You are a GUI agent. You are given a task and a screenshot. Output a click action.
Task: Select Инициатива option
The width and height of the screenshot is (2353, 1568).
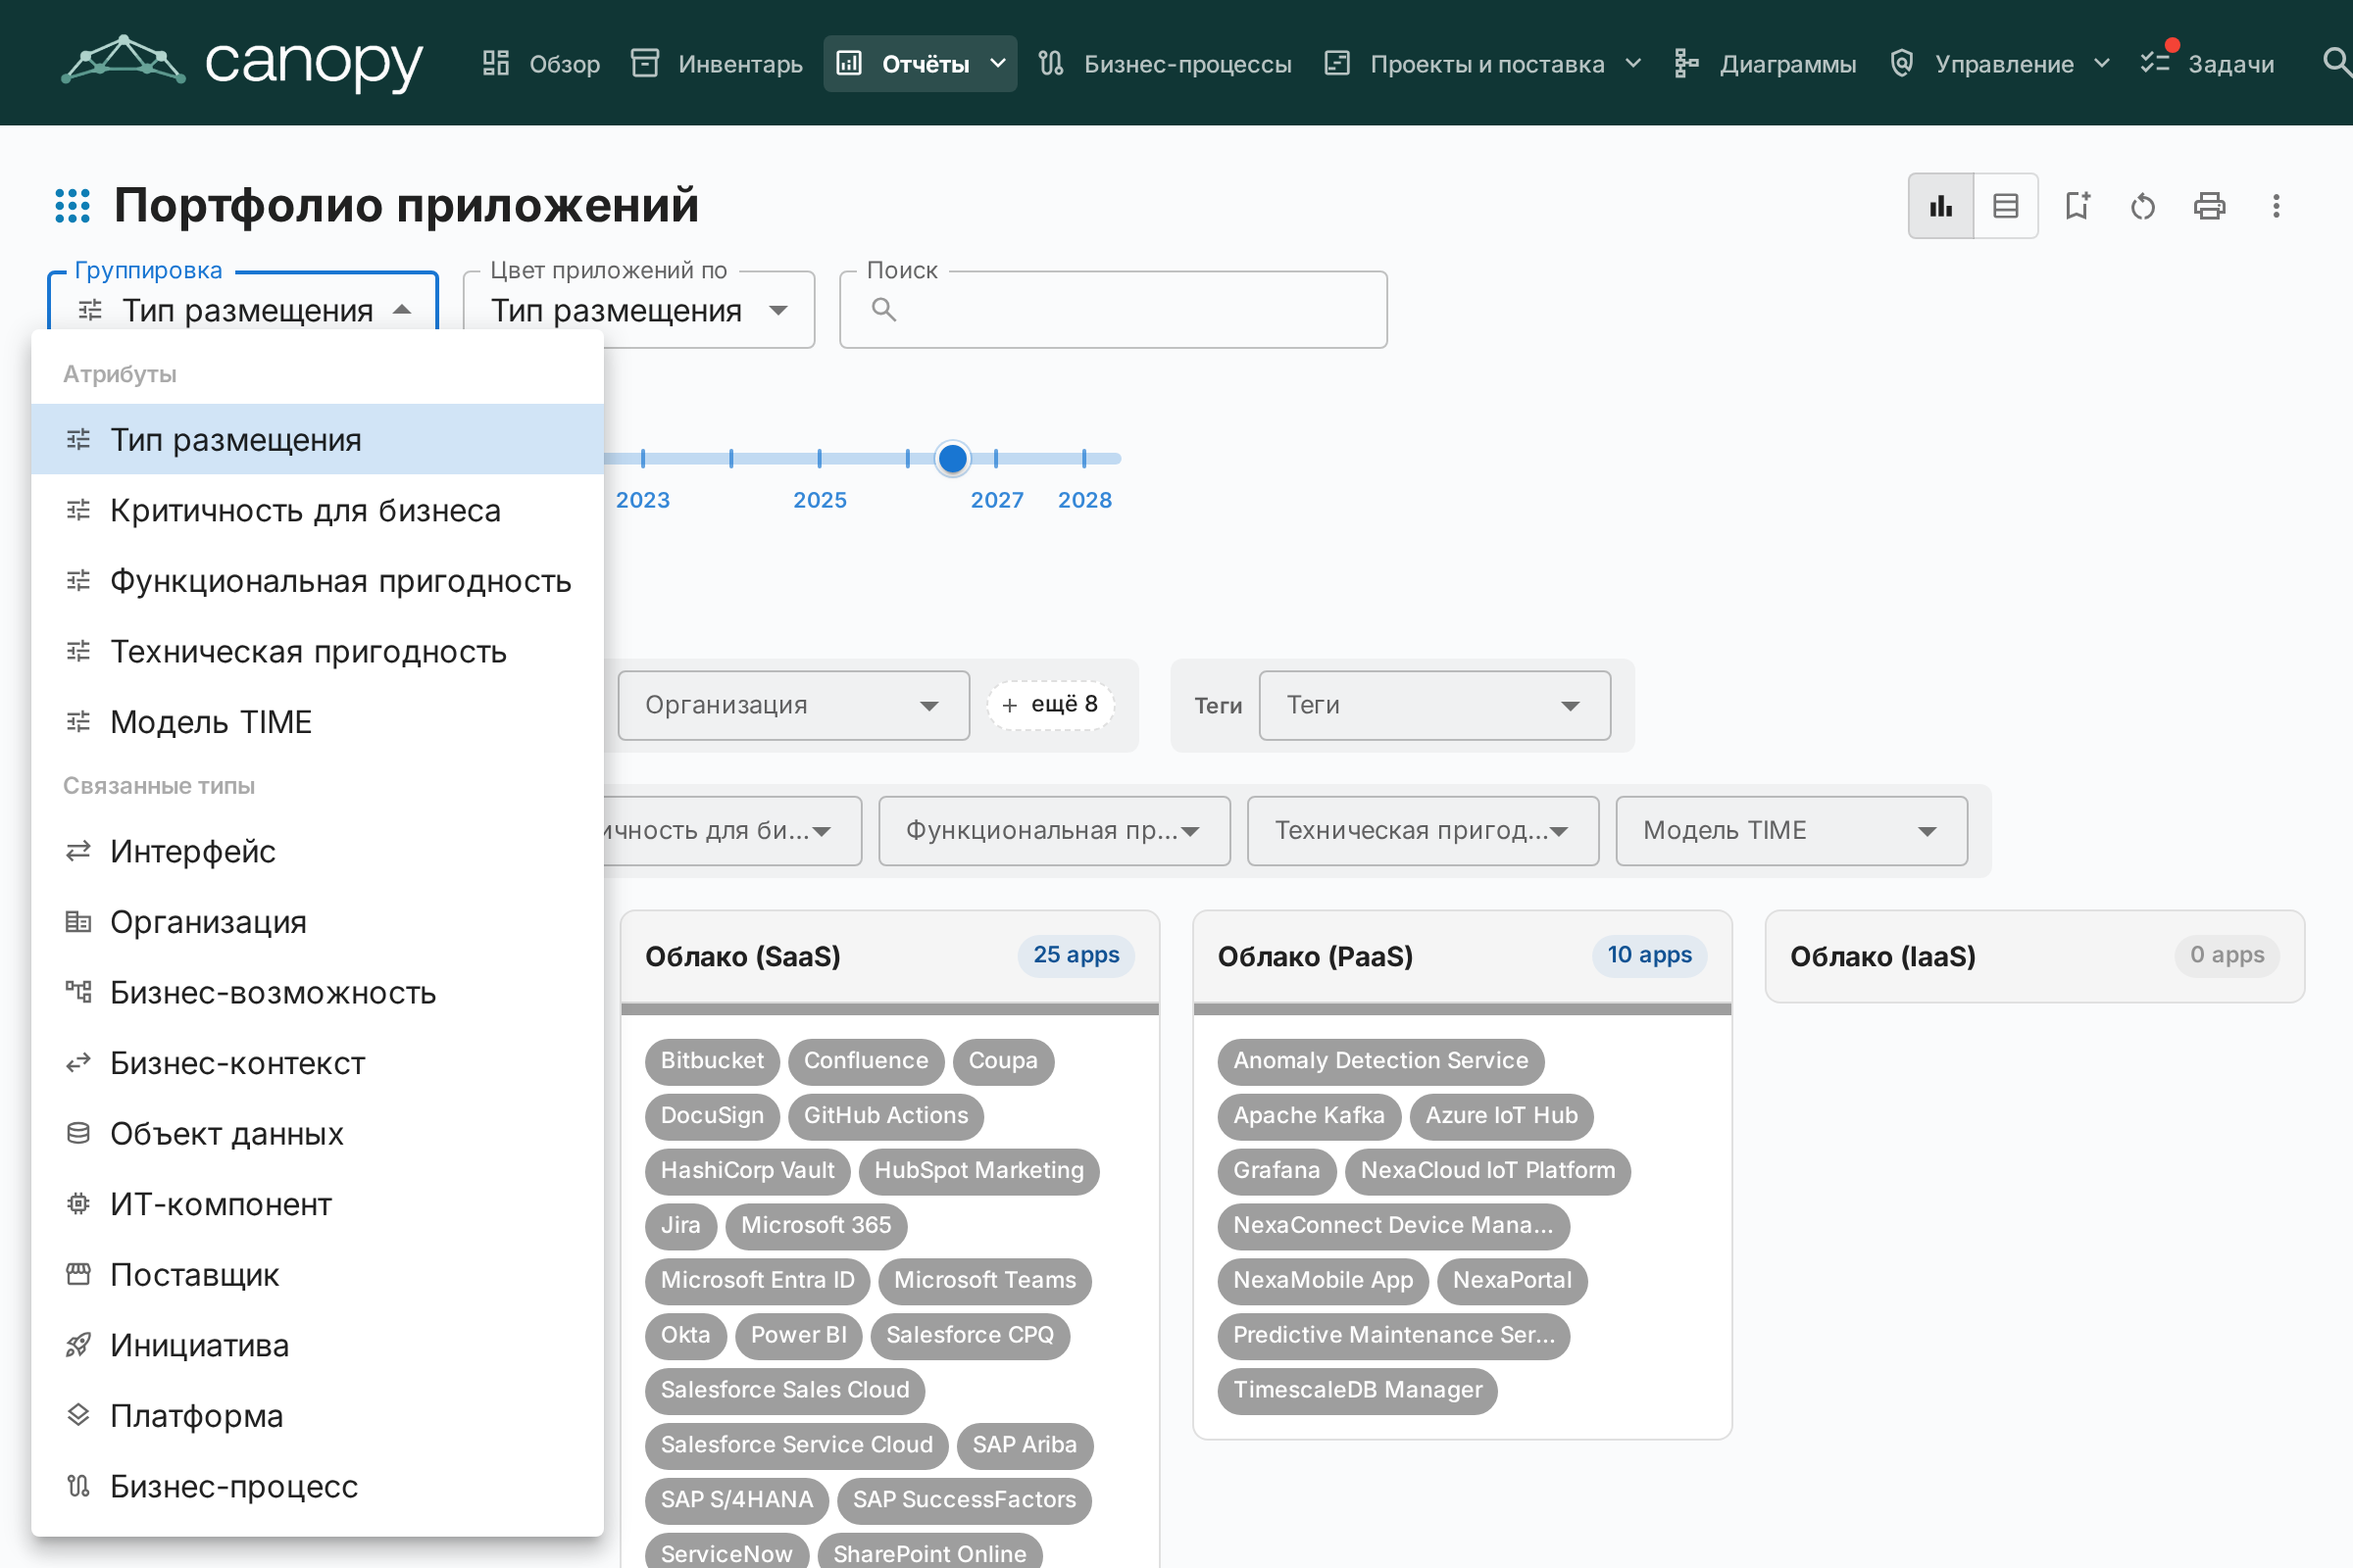click(x=317, y=1345)
